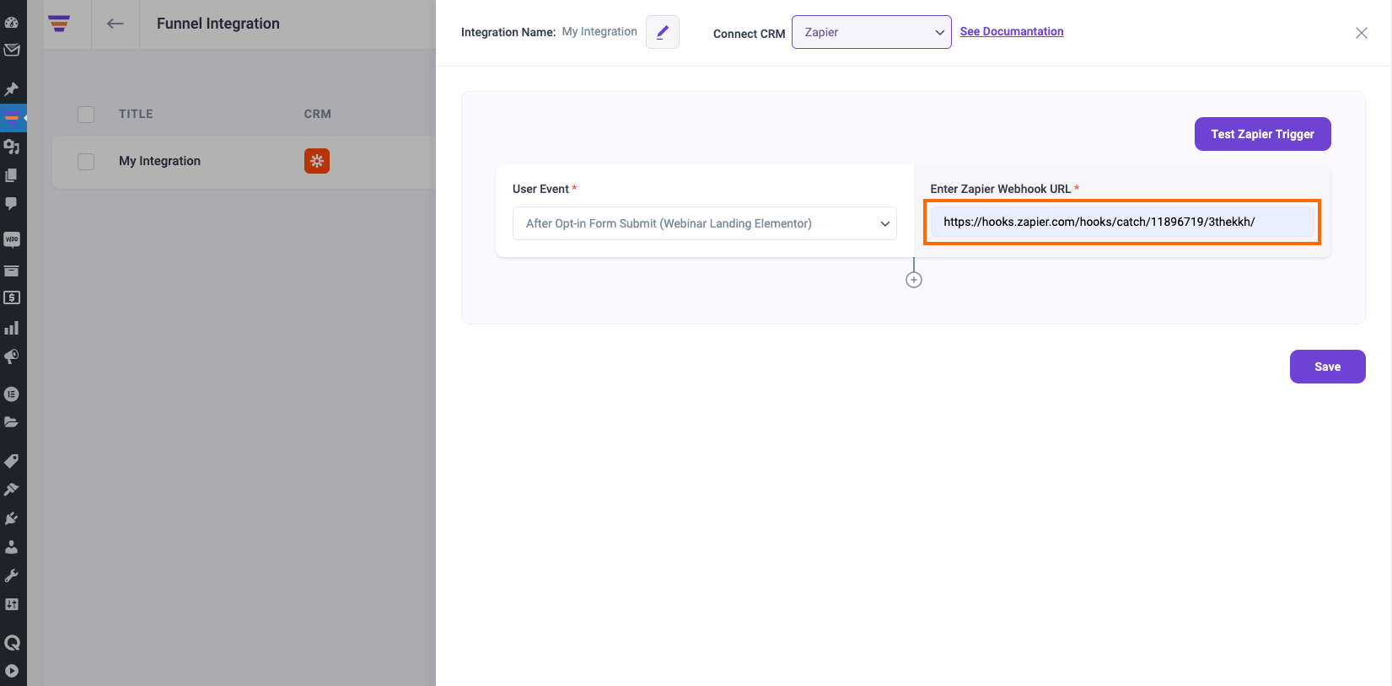Open the mail envelope sidebar icon

click(x=12, y=51)
